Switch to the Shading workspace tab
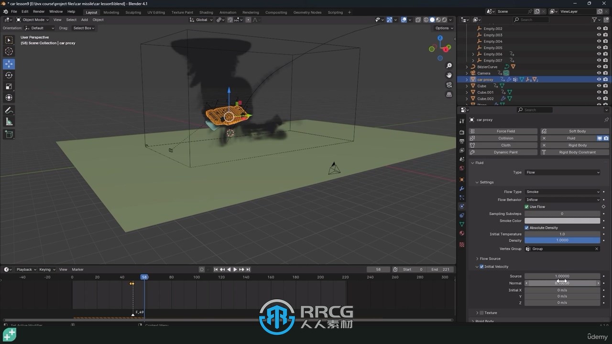The width and height of the screenshot is (612, 344). 206,12
